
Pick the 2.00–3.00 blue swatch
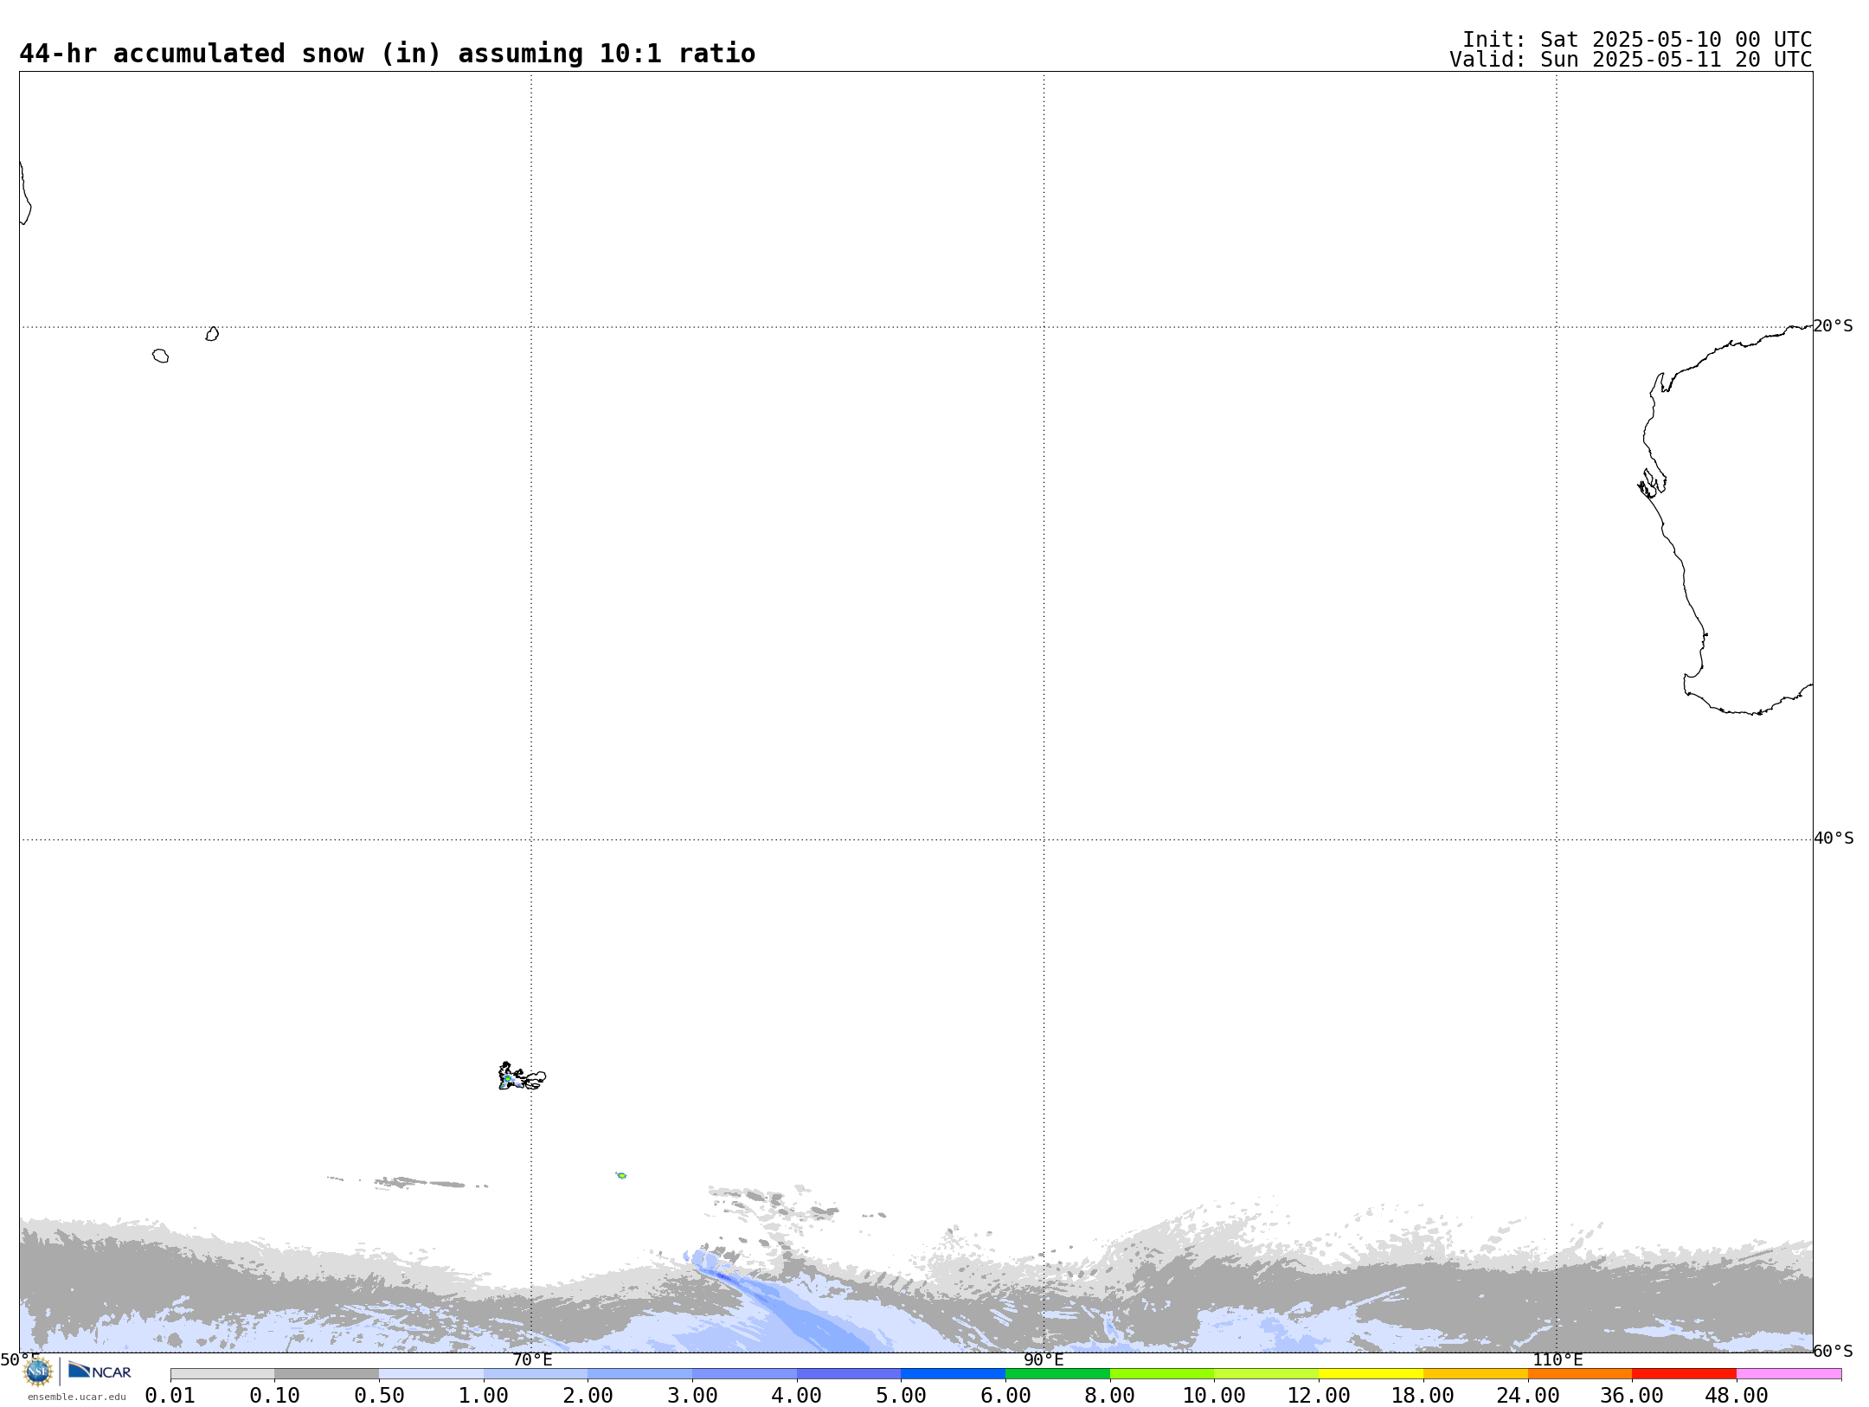tap(639, 1374)
